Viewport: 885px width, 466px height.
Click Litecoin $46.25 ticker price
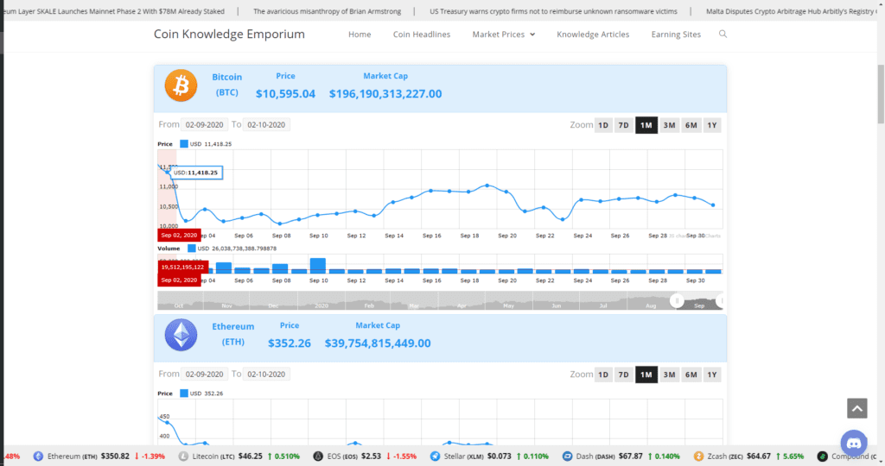[250, 457]
